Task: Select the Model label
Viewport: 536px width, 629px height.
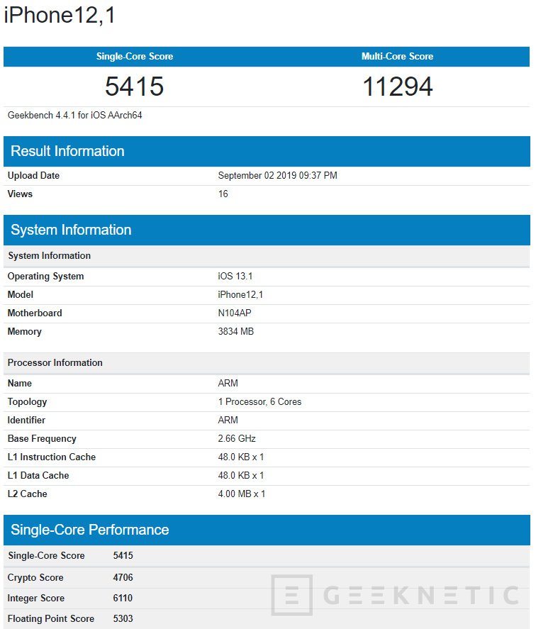Action: coord(21,295)
